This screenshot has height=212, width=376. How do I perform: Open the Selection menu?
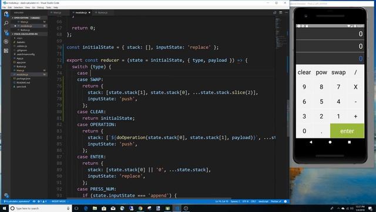point(18,8)
